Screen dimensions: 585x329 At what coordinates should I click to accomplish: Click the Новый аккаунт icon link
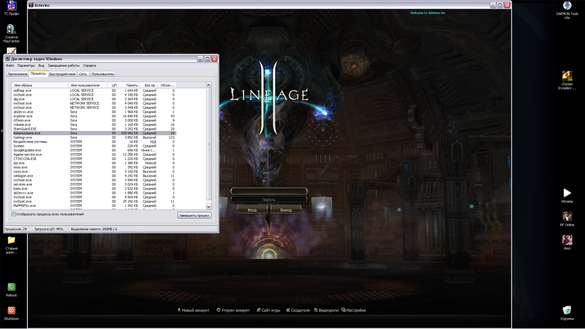click(x=193, y=310)
